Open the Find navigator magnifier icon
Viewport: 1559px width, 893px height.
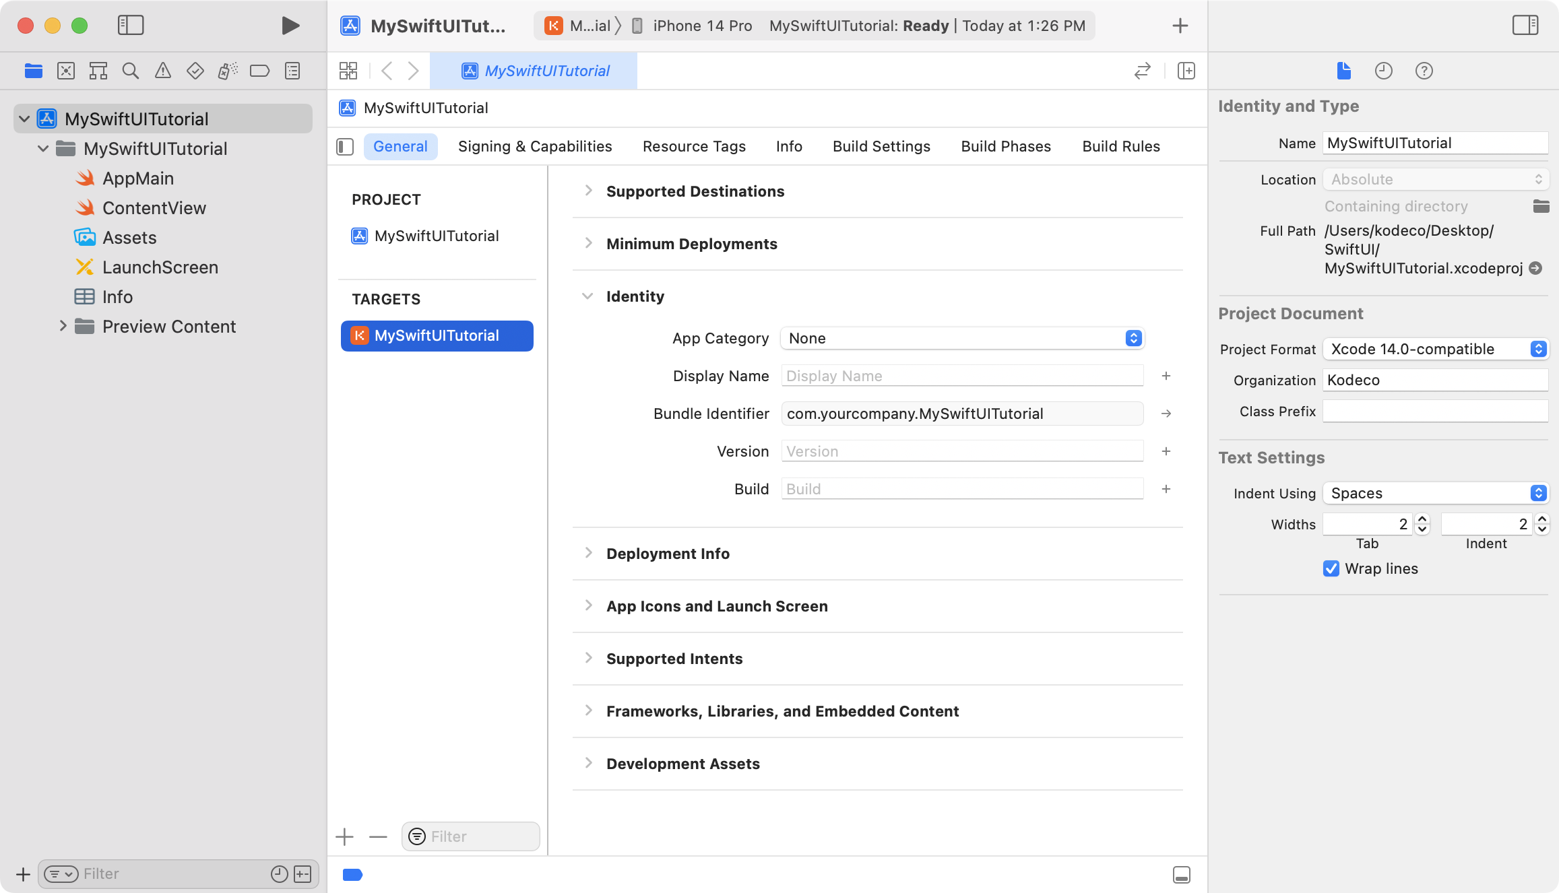(x=131, y=71)
